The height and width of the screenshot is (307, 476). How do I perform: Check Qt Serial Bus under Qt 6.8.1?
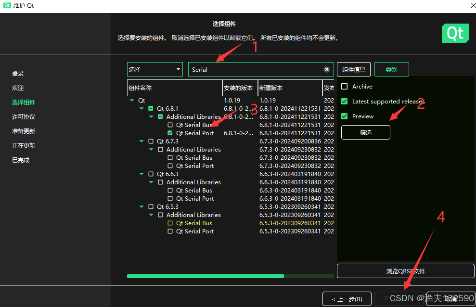(x=170, y=125)
